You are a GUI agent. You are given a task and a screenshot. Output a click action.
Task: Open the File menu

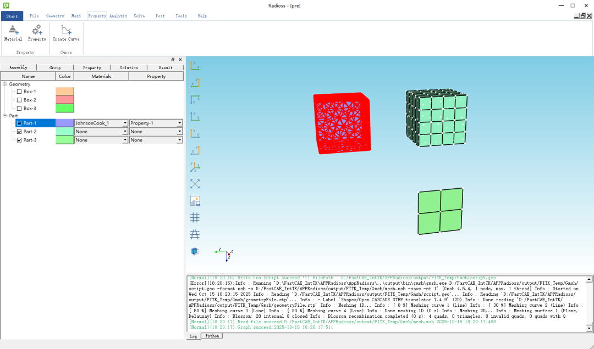pyautogui.click(x=34, y=16)
